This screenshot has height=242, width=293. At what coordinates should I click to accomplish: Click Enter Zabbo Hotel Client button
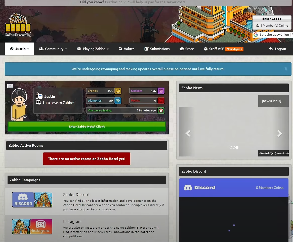tap(87, 127)
